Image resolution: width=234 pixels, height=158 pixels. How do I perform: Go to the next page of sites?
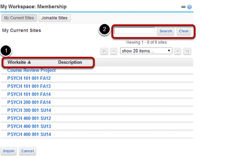point(178,51)
